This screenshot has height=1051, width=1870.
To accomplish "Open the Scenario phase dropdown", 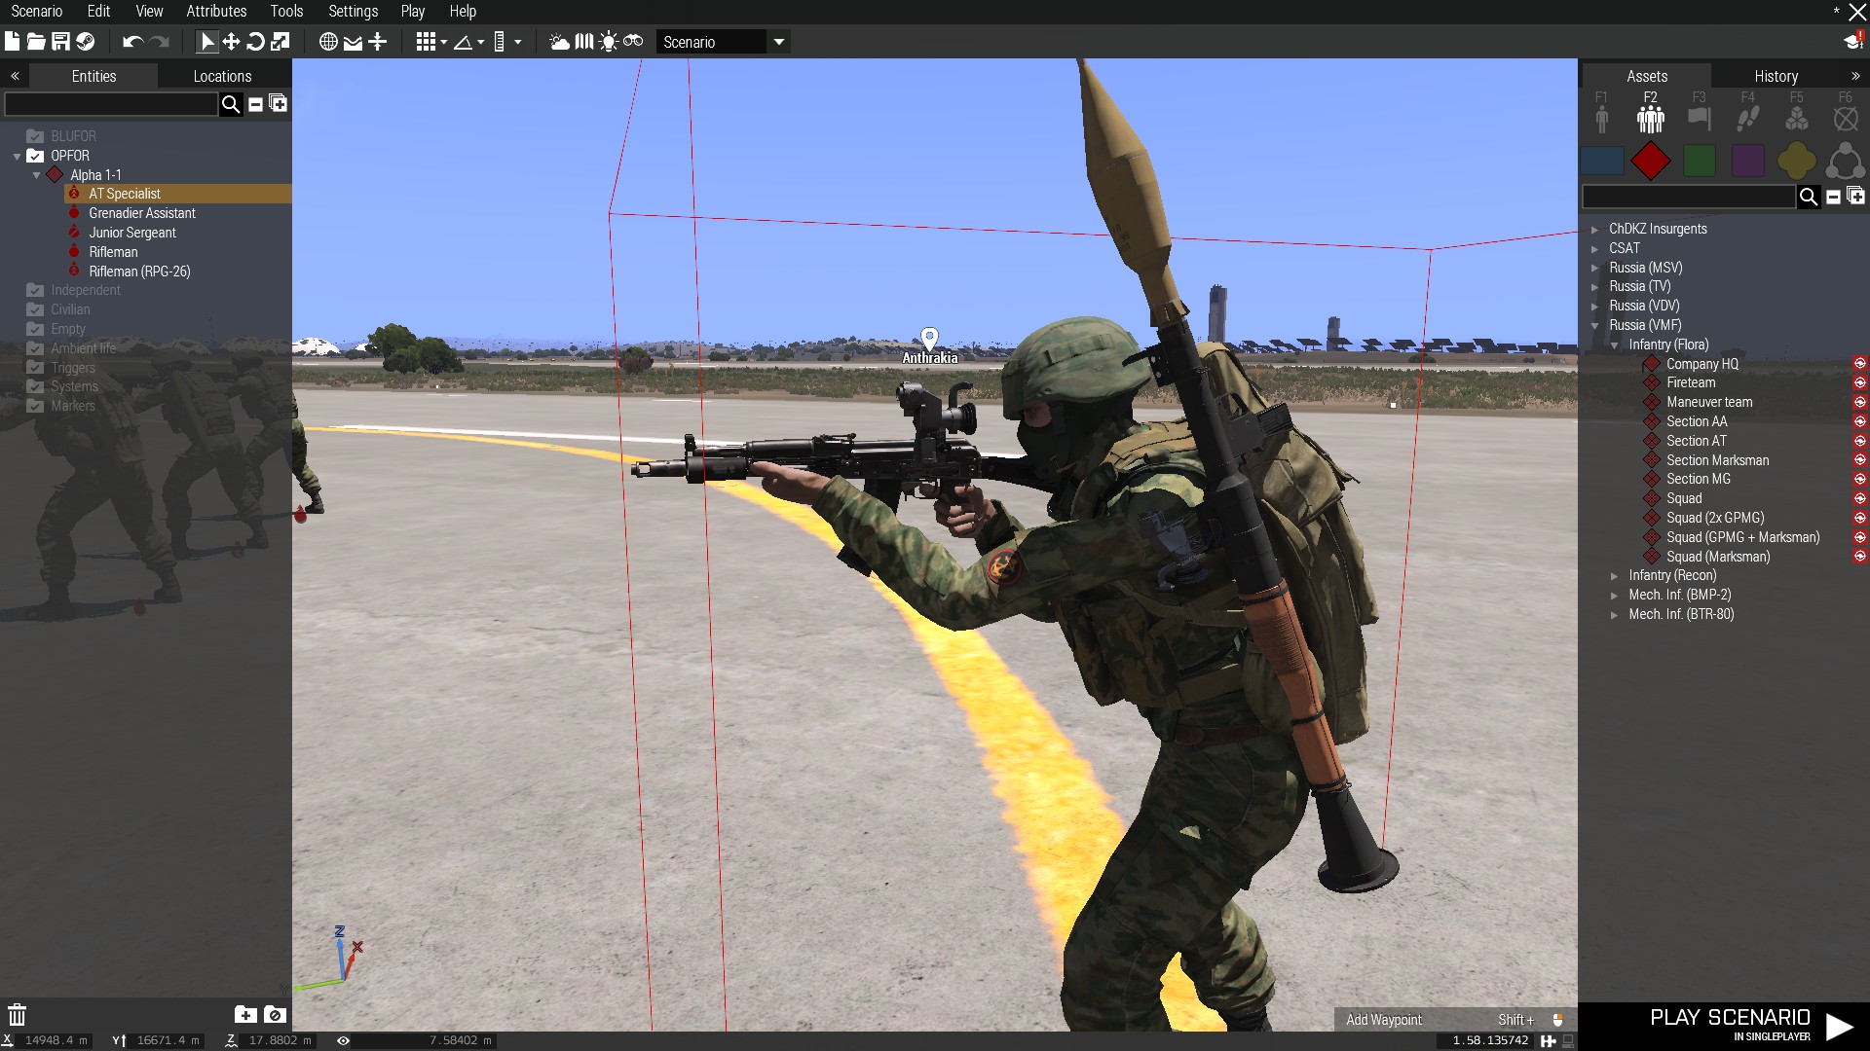I will coord(778,42).
